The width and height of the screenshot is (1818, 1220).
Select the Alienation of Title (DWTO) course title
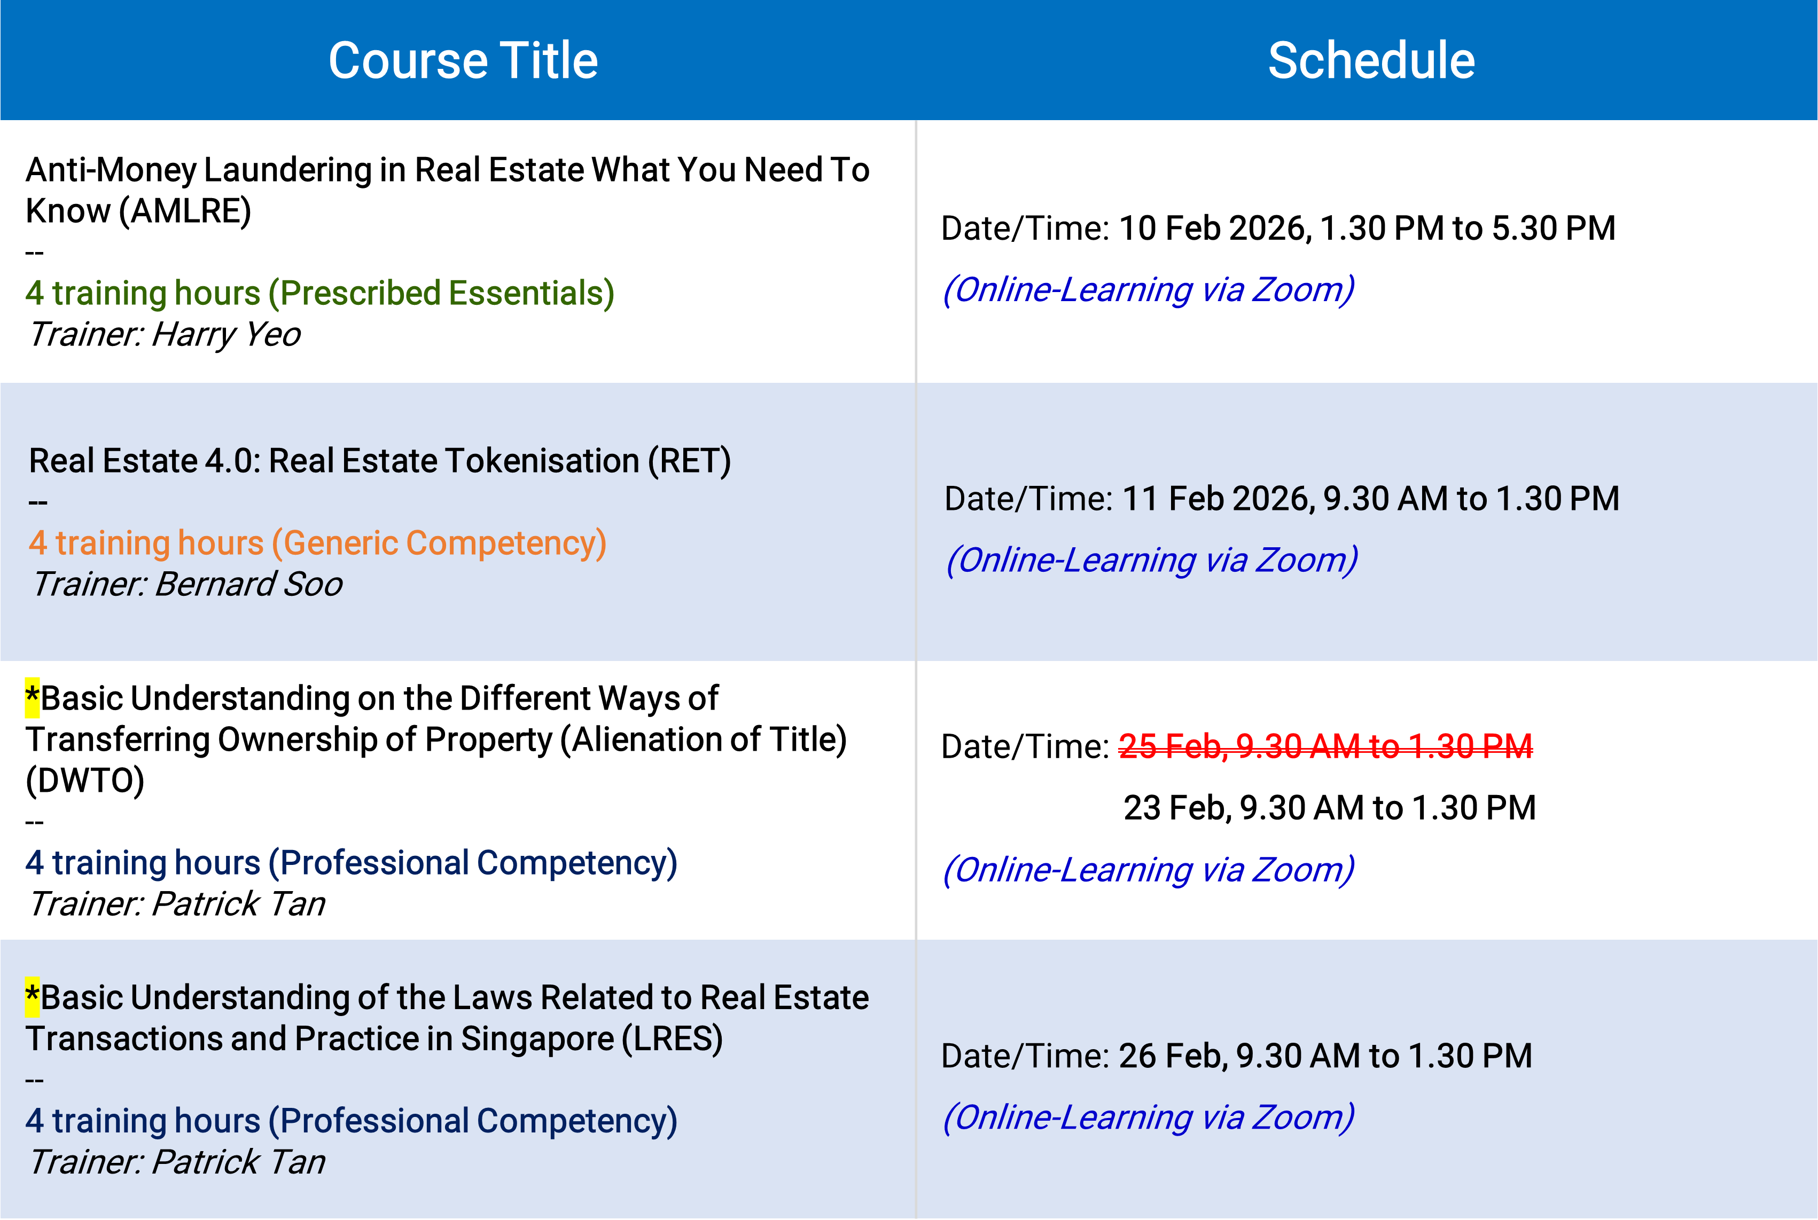click(x=436, y=739)
